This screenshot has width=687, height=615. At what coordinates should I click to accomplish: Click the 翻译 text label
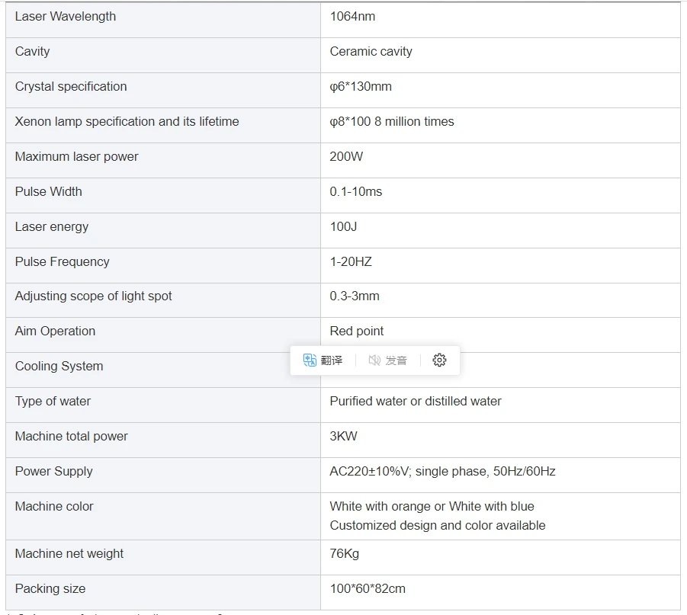pos(332,360)
